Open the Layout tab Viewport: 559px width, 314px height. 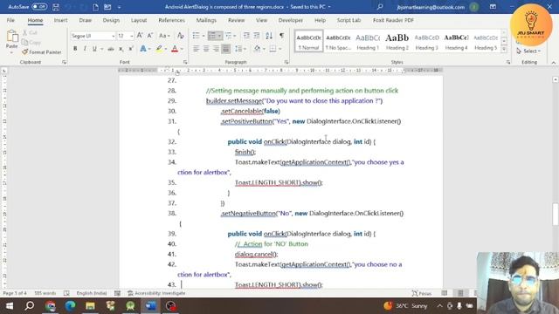click(139, 20)
